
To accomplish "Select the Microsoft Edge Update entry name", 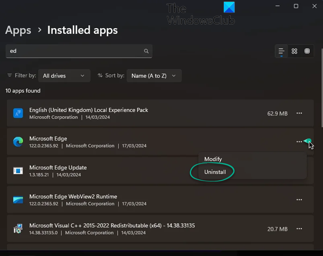I will [x=58, y=167].
